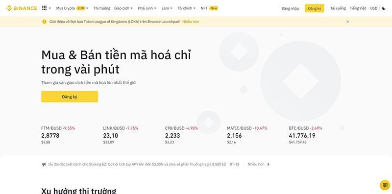Click the EUR badge near Mua Crypto
Image resolution: width=392 pixels, height=194 pixels.
point(81,8)
